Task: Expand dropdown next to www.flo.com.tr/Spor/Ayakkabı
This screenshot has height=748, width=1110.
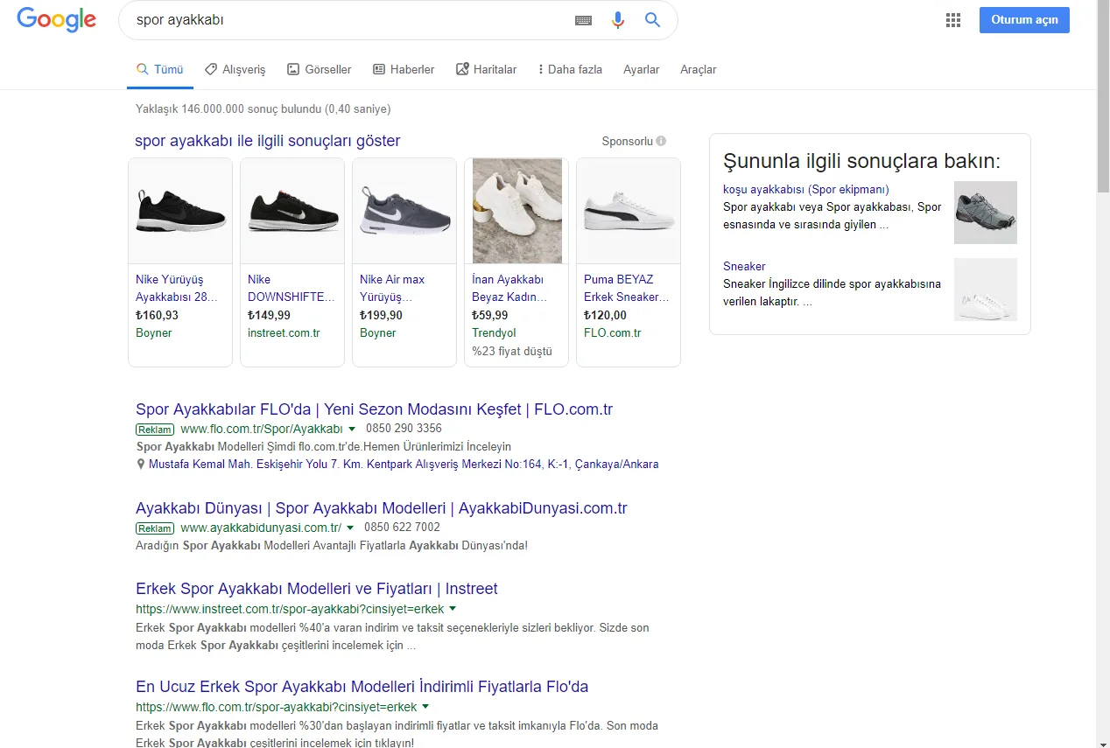Action: pos(352,430)
